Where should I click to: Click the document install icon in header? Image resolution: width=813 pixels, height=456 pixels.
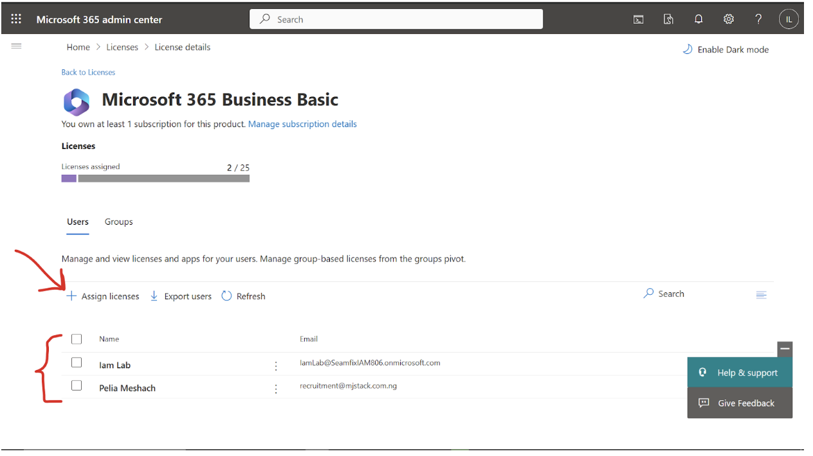[x=668, y=19]
